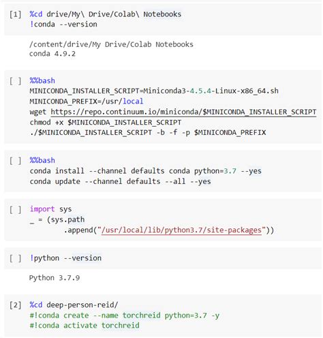
Task: Click the /content/drive/My Drive output path
Action: tap(111, 44)
